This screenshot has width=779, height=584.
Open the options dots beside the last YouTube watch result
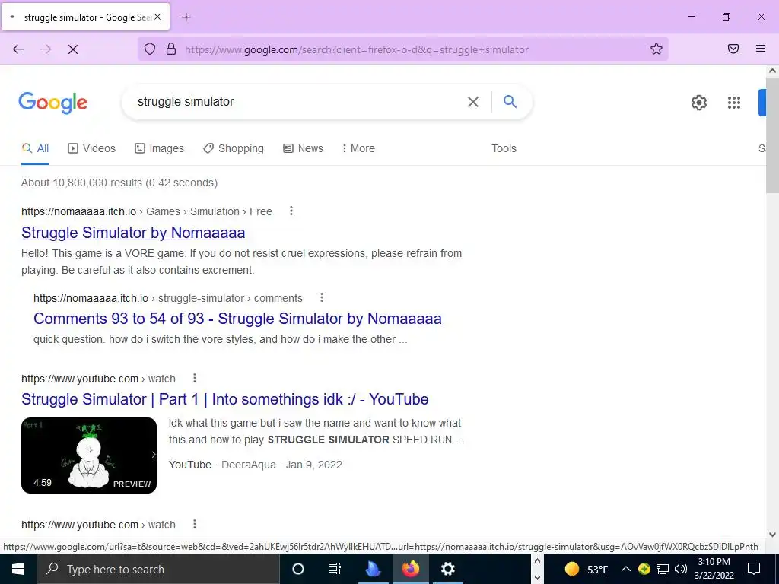point(195,524)
